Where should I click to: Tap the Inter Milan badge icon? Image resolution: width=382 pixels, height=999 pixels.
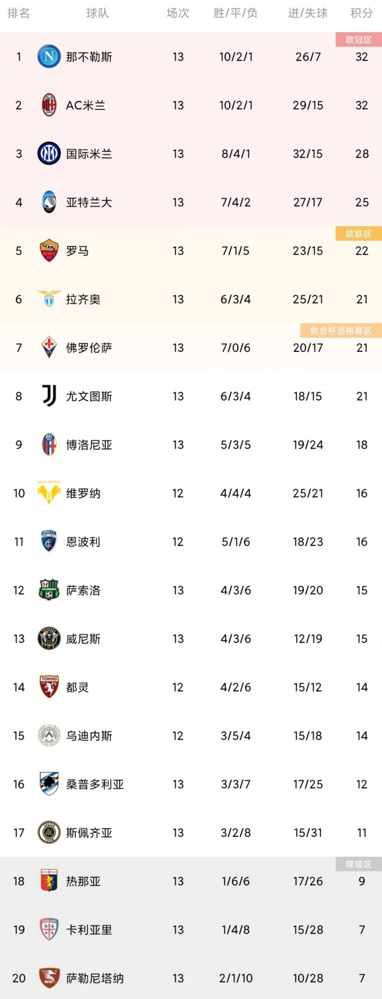(49, 153)
